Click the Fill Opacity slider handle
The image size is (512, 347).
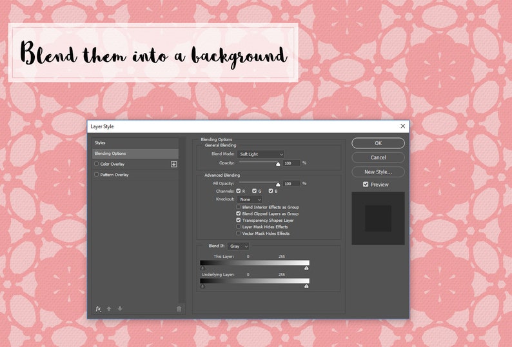278,184
